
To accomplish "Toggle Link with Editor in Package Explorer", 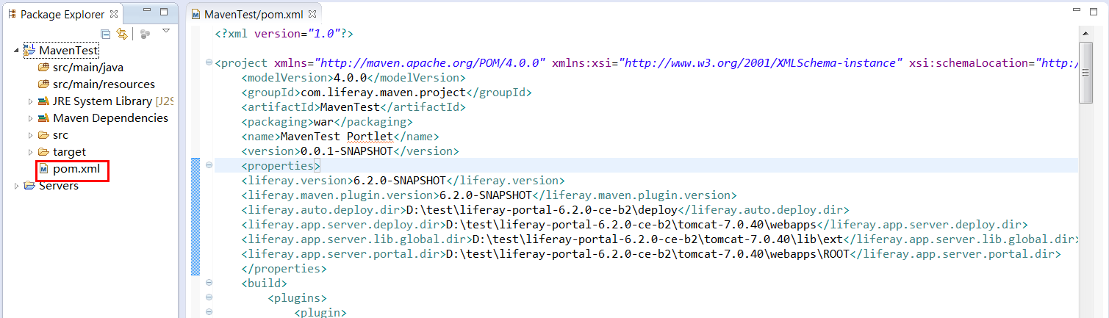I will (122, 34).
